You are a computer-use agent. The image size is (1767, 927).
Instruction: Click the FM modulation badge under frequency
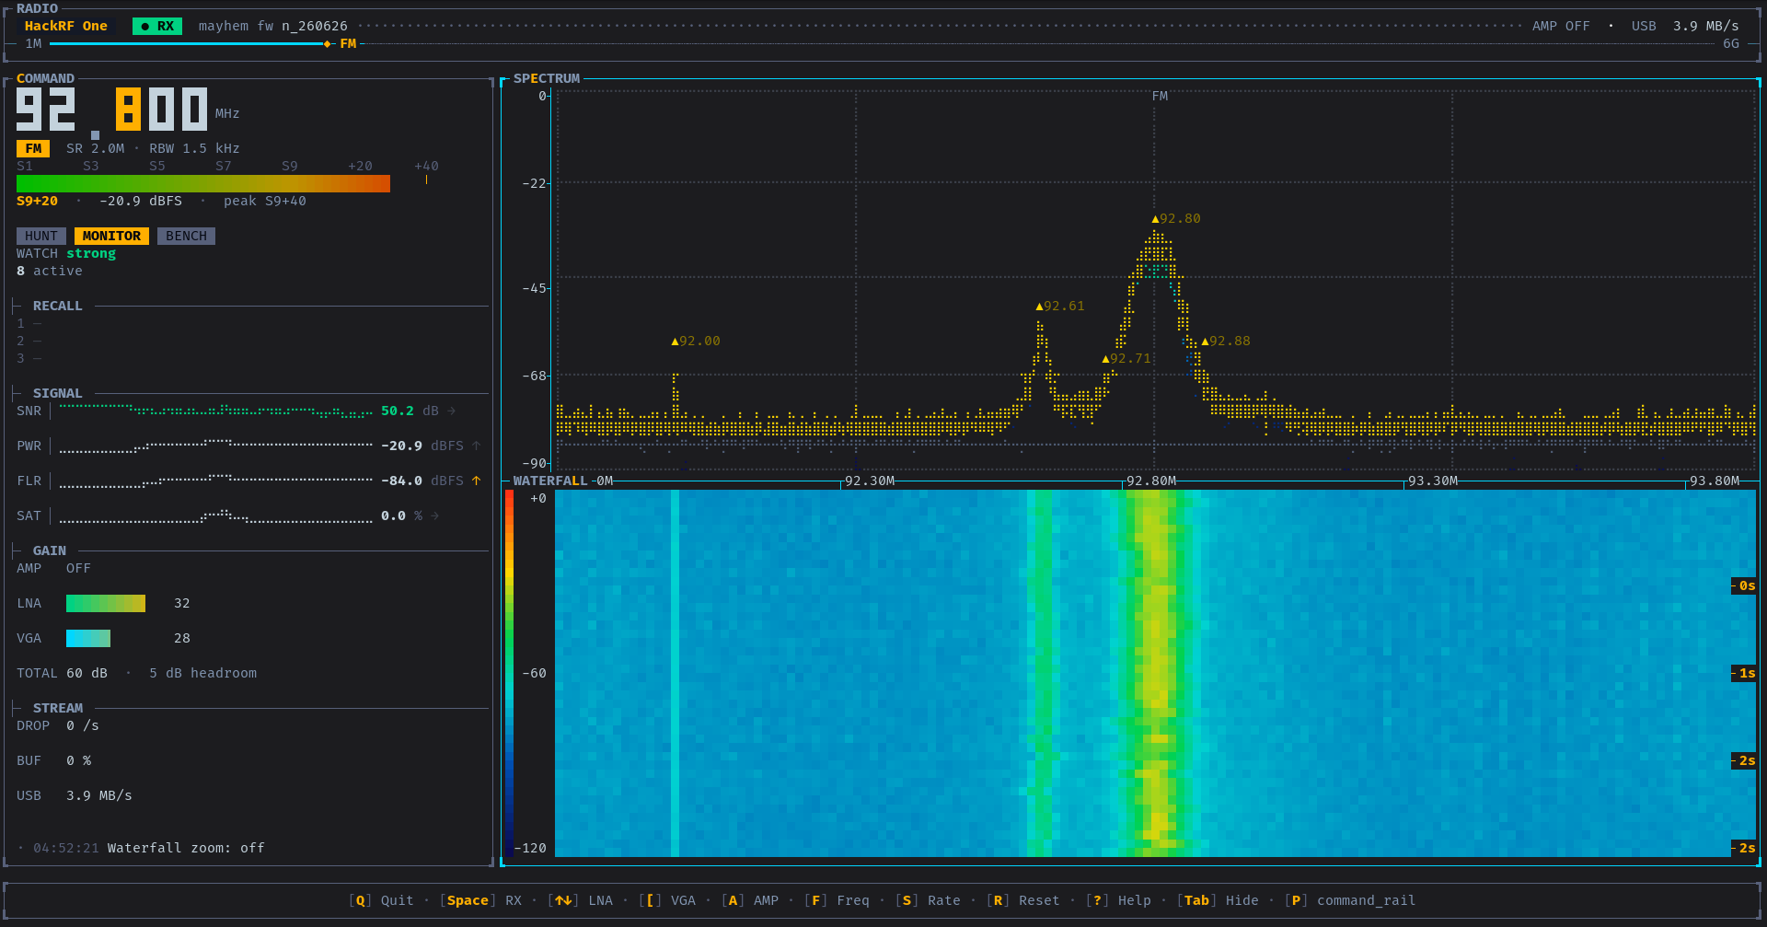(x=33, y=148)
